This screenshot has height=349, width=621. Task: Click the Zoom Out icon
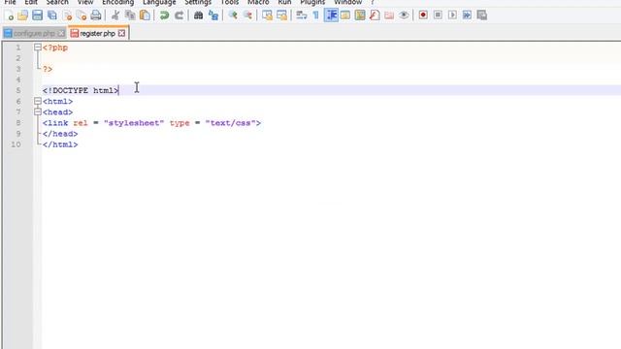(x=247, y=16)
